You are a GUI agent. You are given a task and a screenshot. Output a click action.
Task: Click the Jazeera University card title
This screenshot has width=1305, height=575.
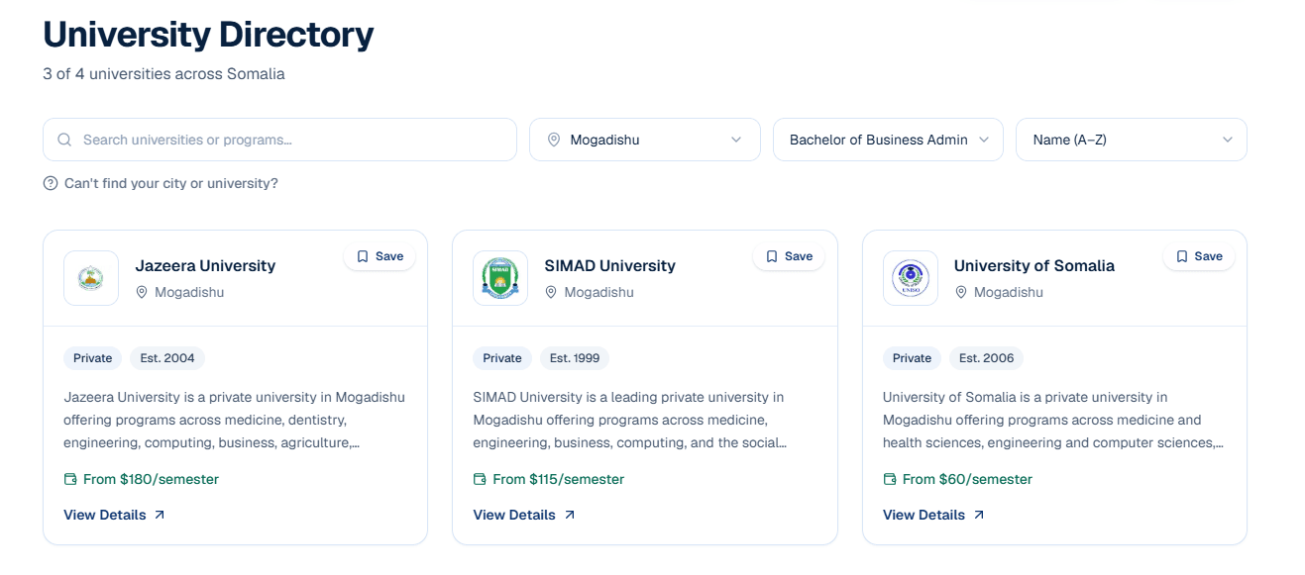[205, 265]
